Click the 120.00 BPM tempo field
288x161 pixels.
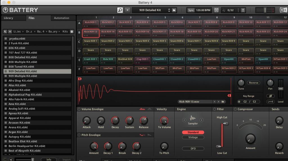click(203, 10)
